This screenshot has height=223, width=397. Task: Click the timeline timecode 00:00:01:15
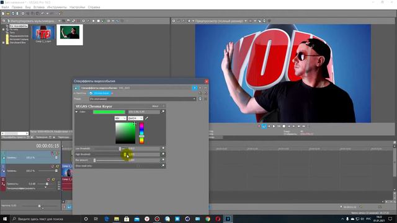point(48,146)
